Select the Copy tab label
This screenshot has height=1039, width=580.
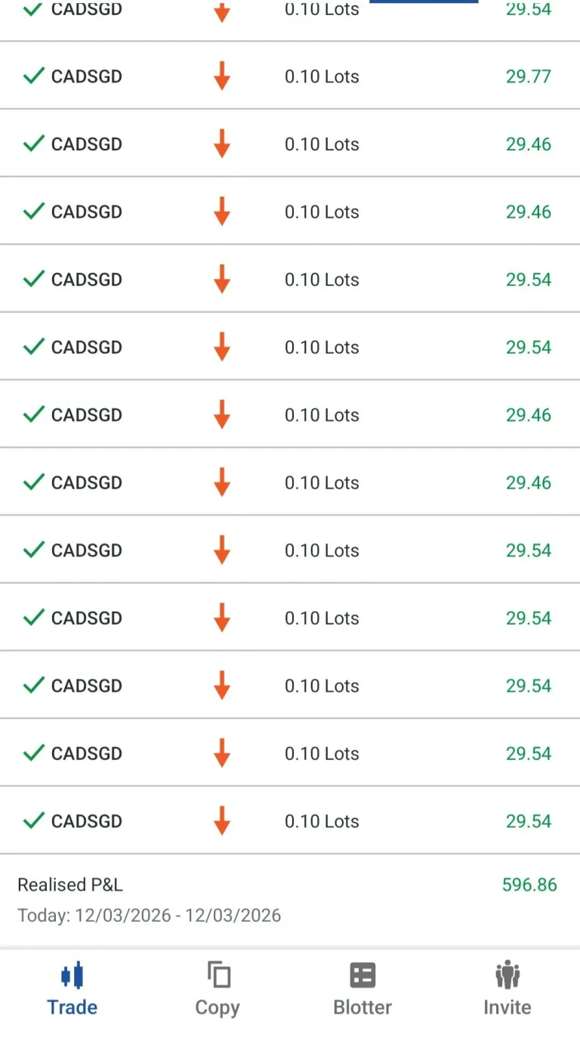coord(217,1007)
